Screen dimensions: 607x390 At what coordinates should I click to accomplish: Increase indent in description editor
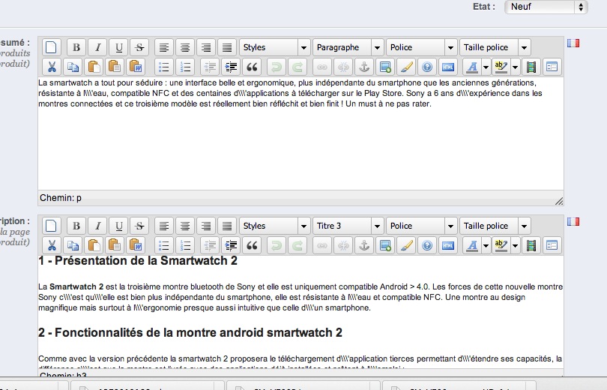point(231,245)
